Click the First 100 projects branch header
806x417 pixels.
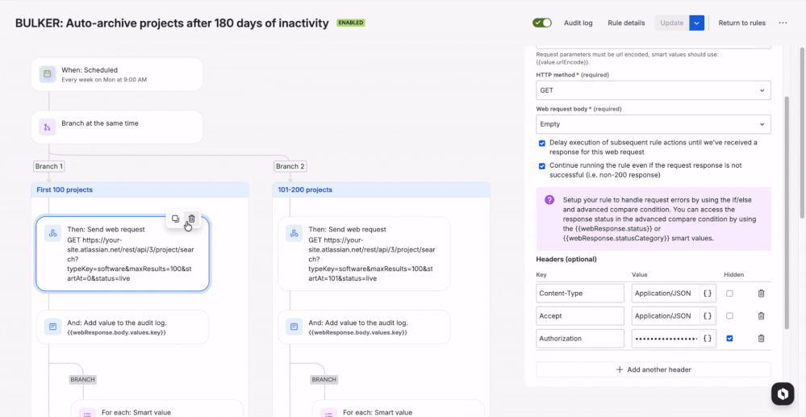click(x=140, y=190)
